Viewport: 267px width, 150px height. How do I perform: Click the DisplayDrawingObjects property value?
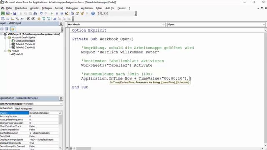pos(44,140)
